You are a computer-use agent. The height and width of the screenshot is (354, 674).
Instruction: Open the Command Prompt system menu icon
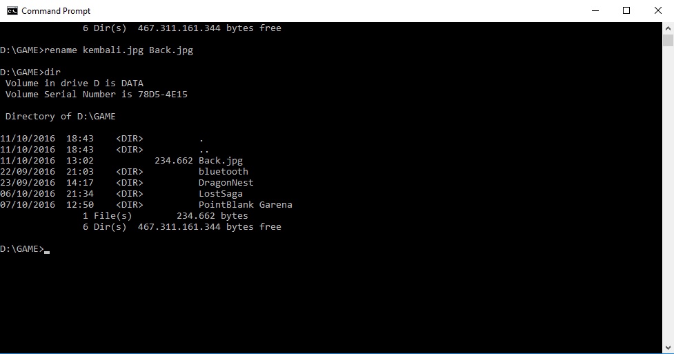tap(12, 11)
